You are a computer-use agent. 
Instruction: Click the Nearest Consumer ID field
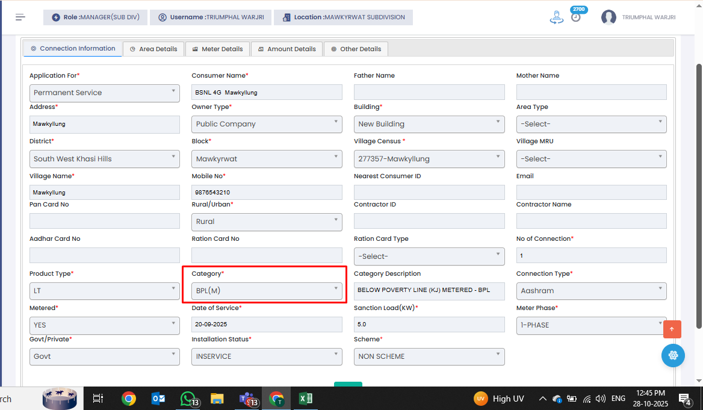[429, 193]
